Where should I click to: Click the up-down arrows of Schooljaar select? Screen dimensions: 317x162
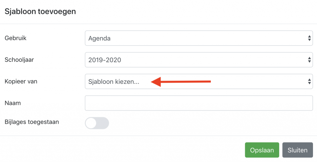[309, 60]
